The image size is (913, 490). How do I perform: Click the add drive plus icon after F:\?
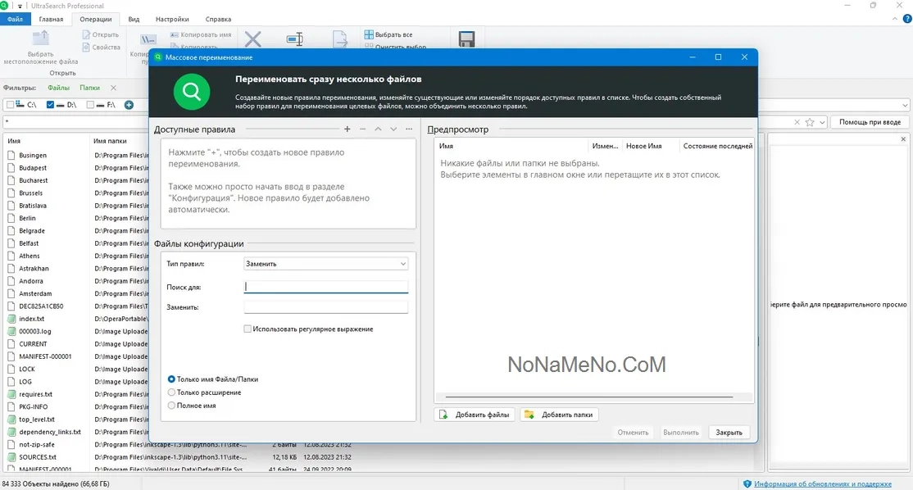(x=129, y=105)
